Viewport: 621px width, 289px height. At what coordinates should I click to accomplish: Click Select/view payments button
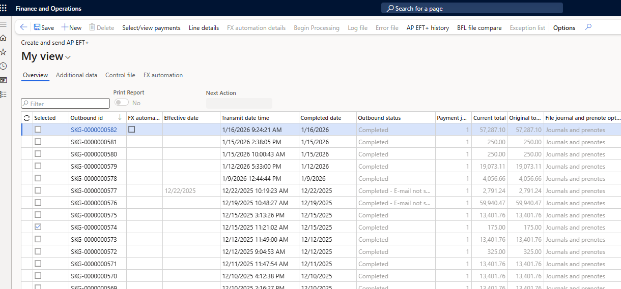pos(151,28)
